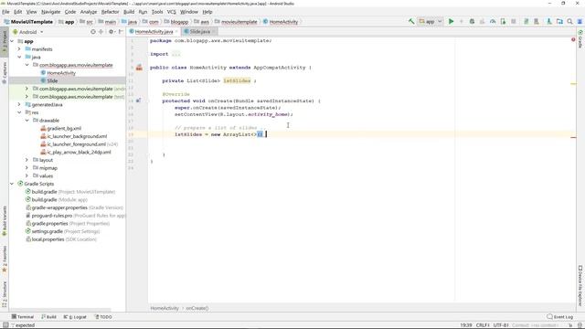Screen dimensions: 585x329
Task: Click the Search Everywhere magnifier icon
Action: [x=569, y=22]
